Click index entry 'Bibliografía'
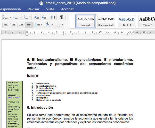The image size is (155, 128). (x=42, y=98)
